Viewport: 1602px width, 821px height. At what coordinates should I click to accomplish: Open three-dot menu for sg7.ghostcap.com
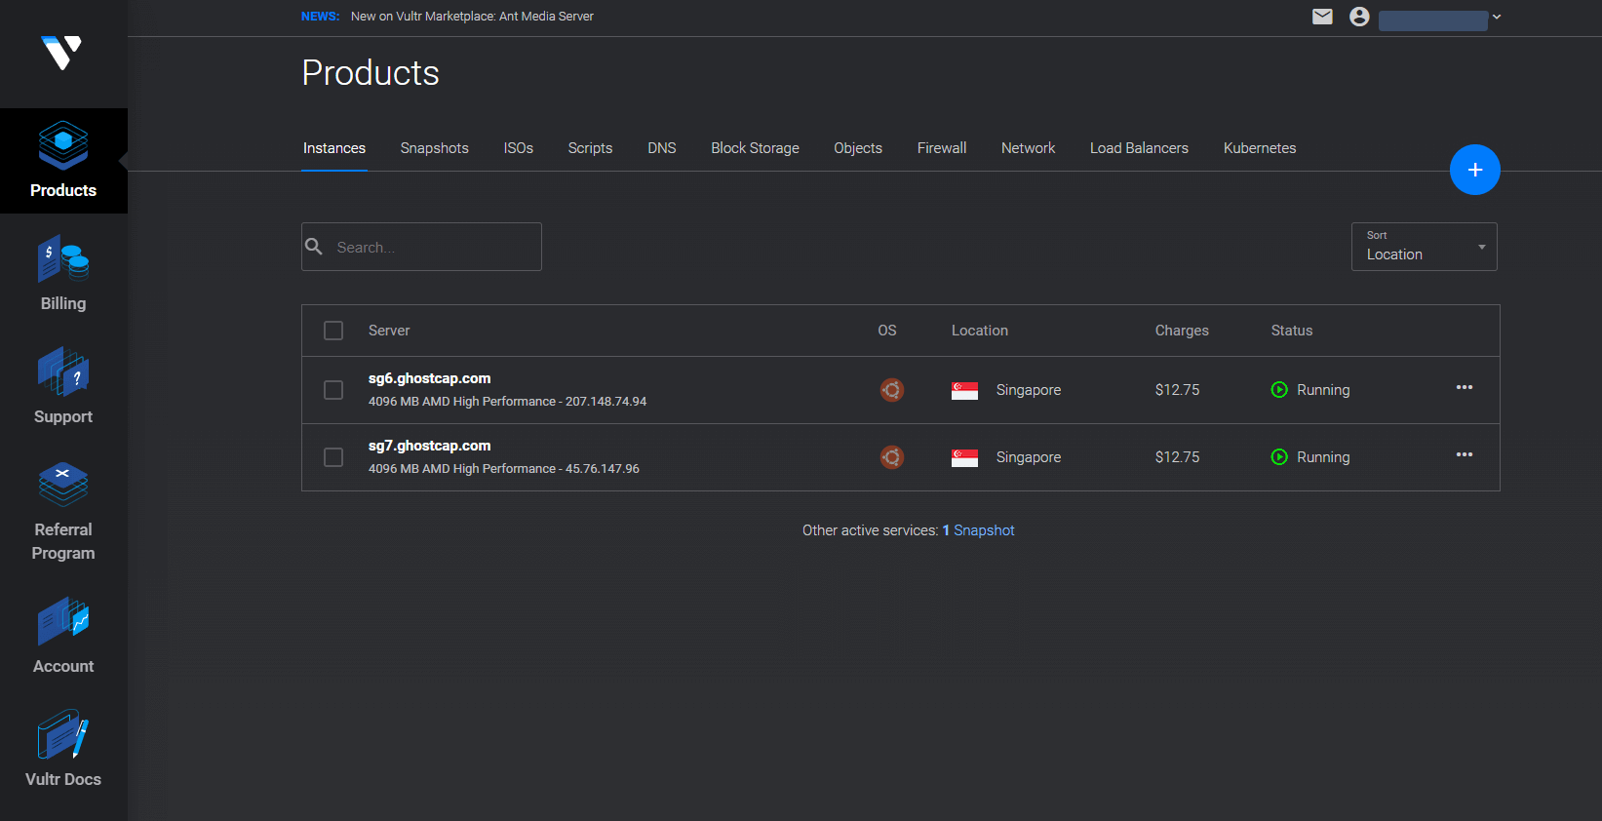pos(1465,454)
